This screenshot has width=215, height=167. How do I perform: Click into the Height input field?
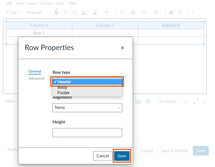click(x=87, y=132)
